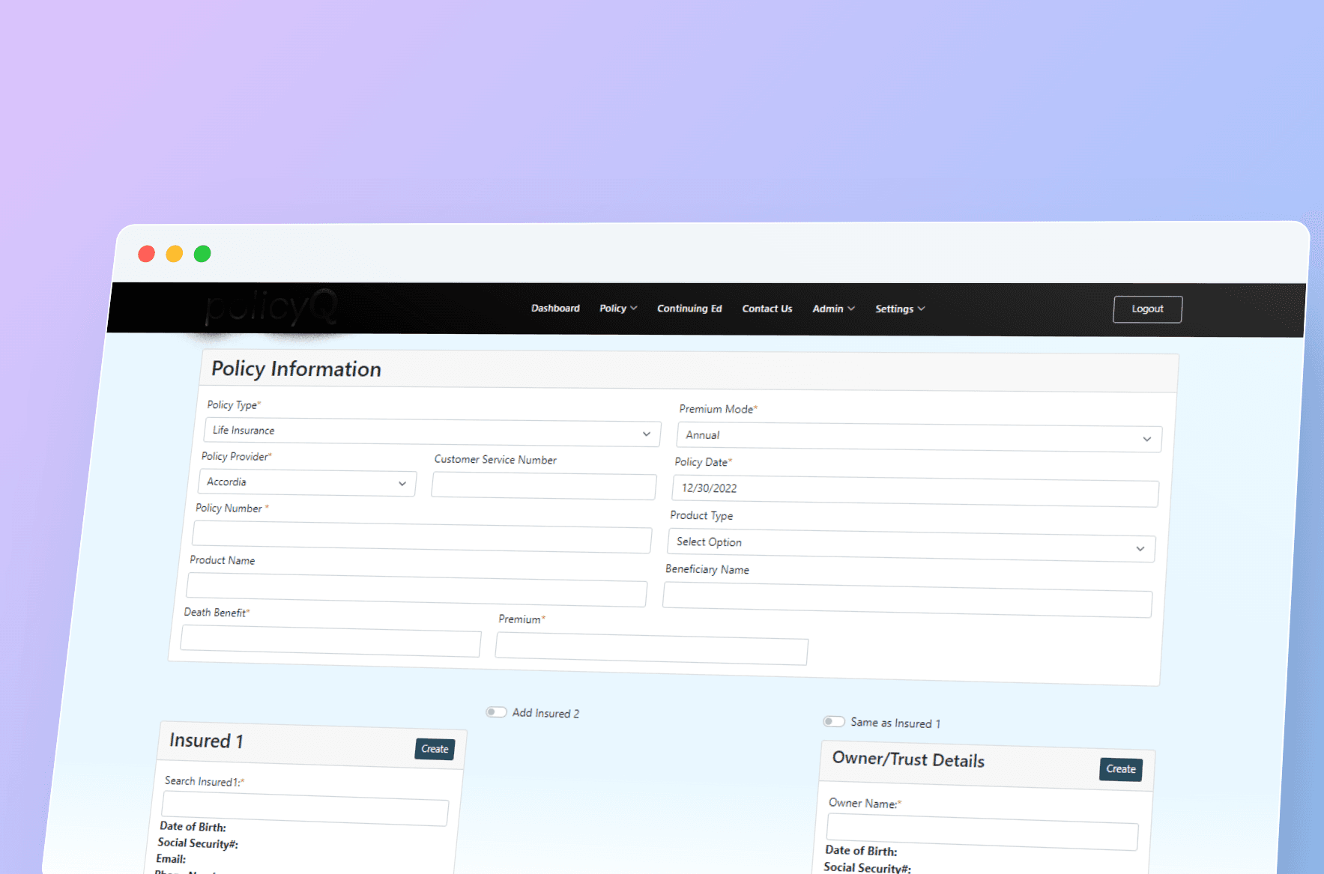This screenshot has height=874, width=1324.
Task: Open the Dashboard menu item
Action: 555,309
